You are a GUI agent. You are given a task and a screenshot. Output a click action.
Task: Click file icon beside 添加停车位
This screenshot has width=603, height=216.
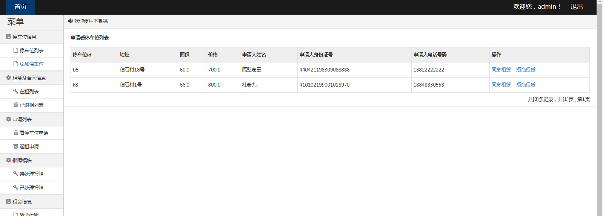15,64
